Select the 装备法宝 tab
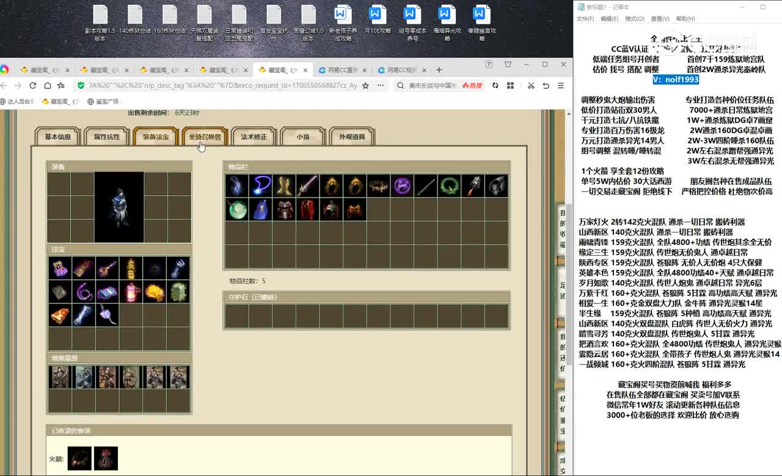 (x=156, y=137)
